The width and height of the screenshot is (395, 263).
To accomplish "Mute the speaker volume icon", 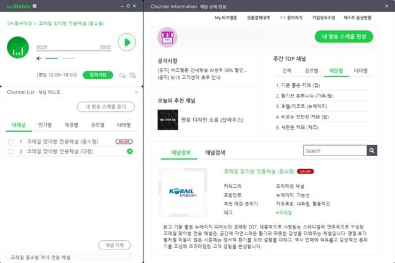I will point(38,59).
